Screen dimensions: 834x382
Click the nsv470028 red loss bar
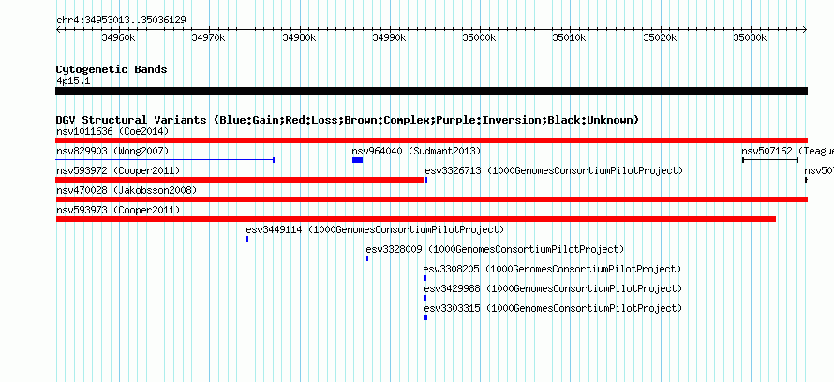click(431, 199)
